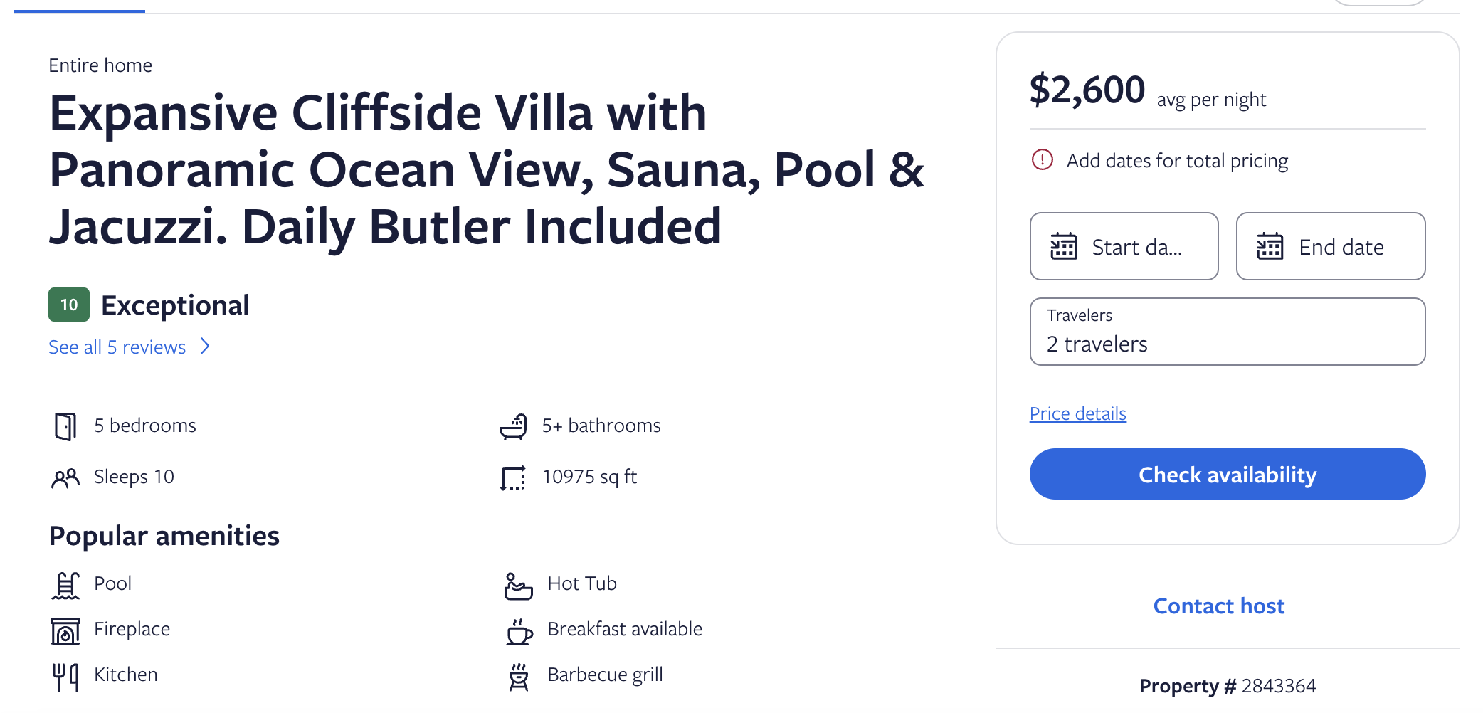
Task: Click the Check availability button
Action: coord(1227,474)
